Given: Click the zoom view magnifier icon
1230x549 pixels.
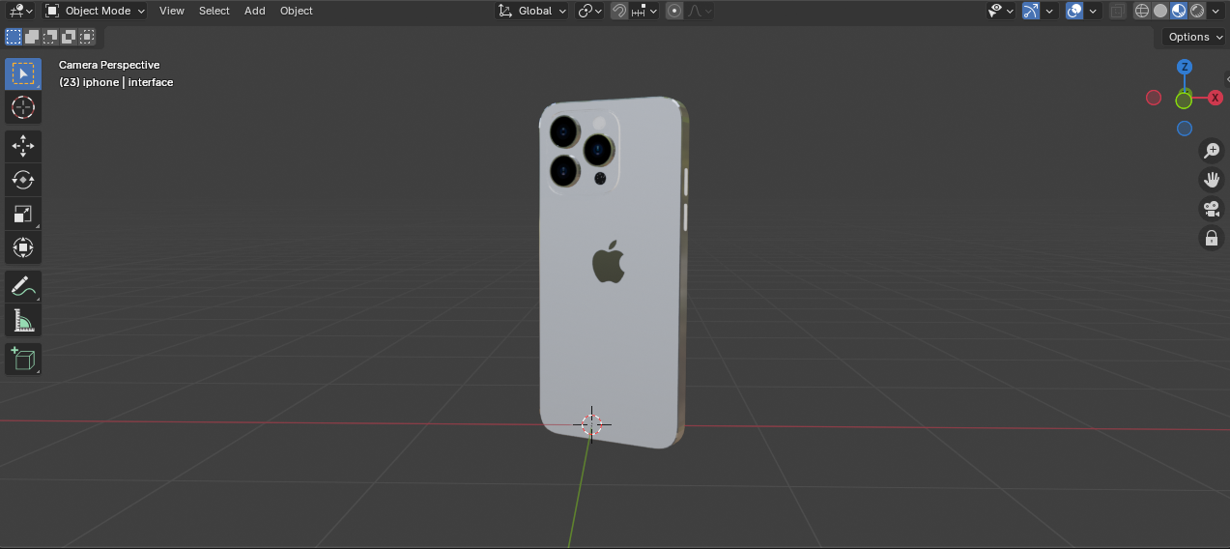Looking at the screenshot, I should coord(1212,151).
